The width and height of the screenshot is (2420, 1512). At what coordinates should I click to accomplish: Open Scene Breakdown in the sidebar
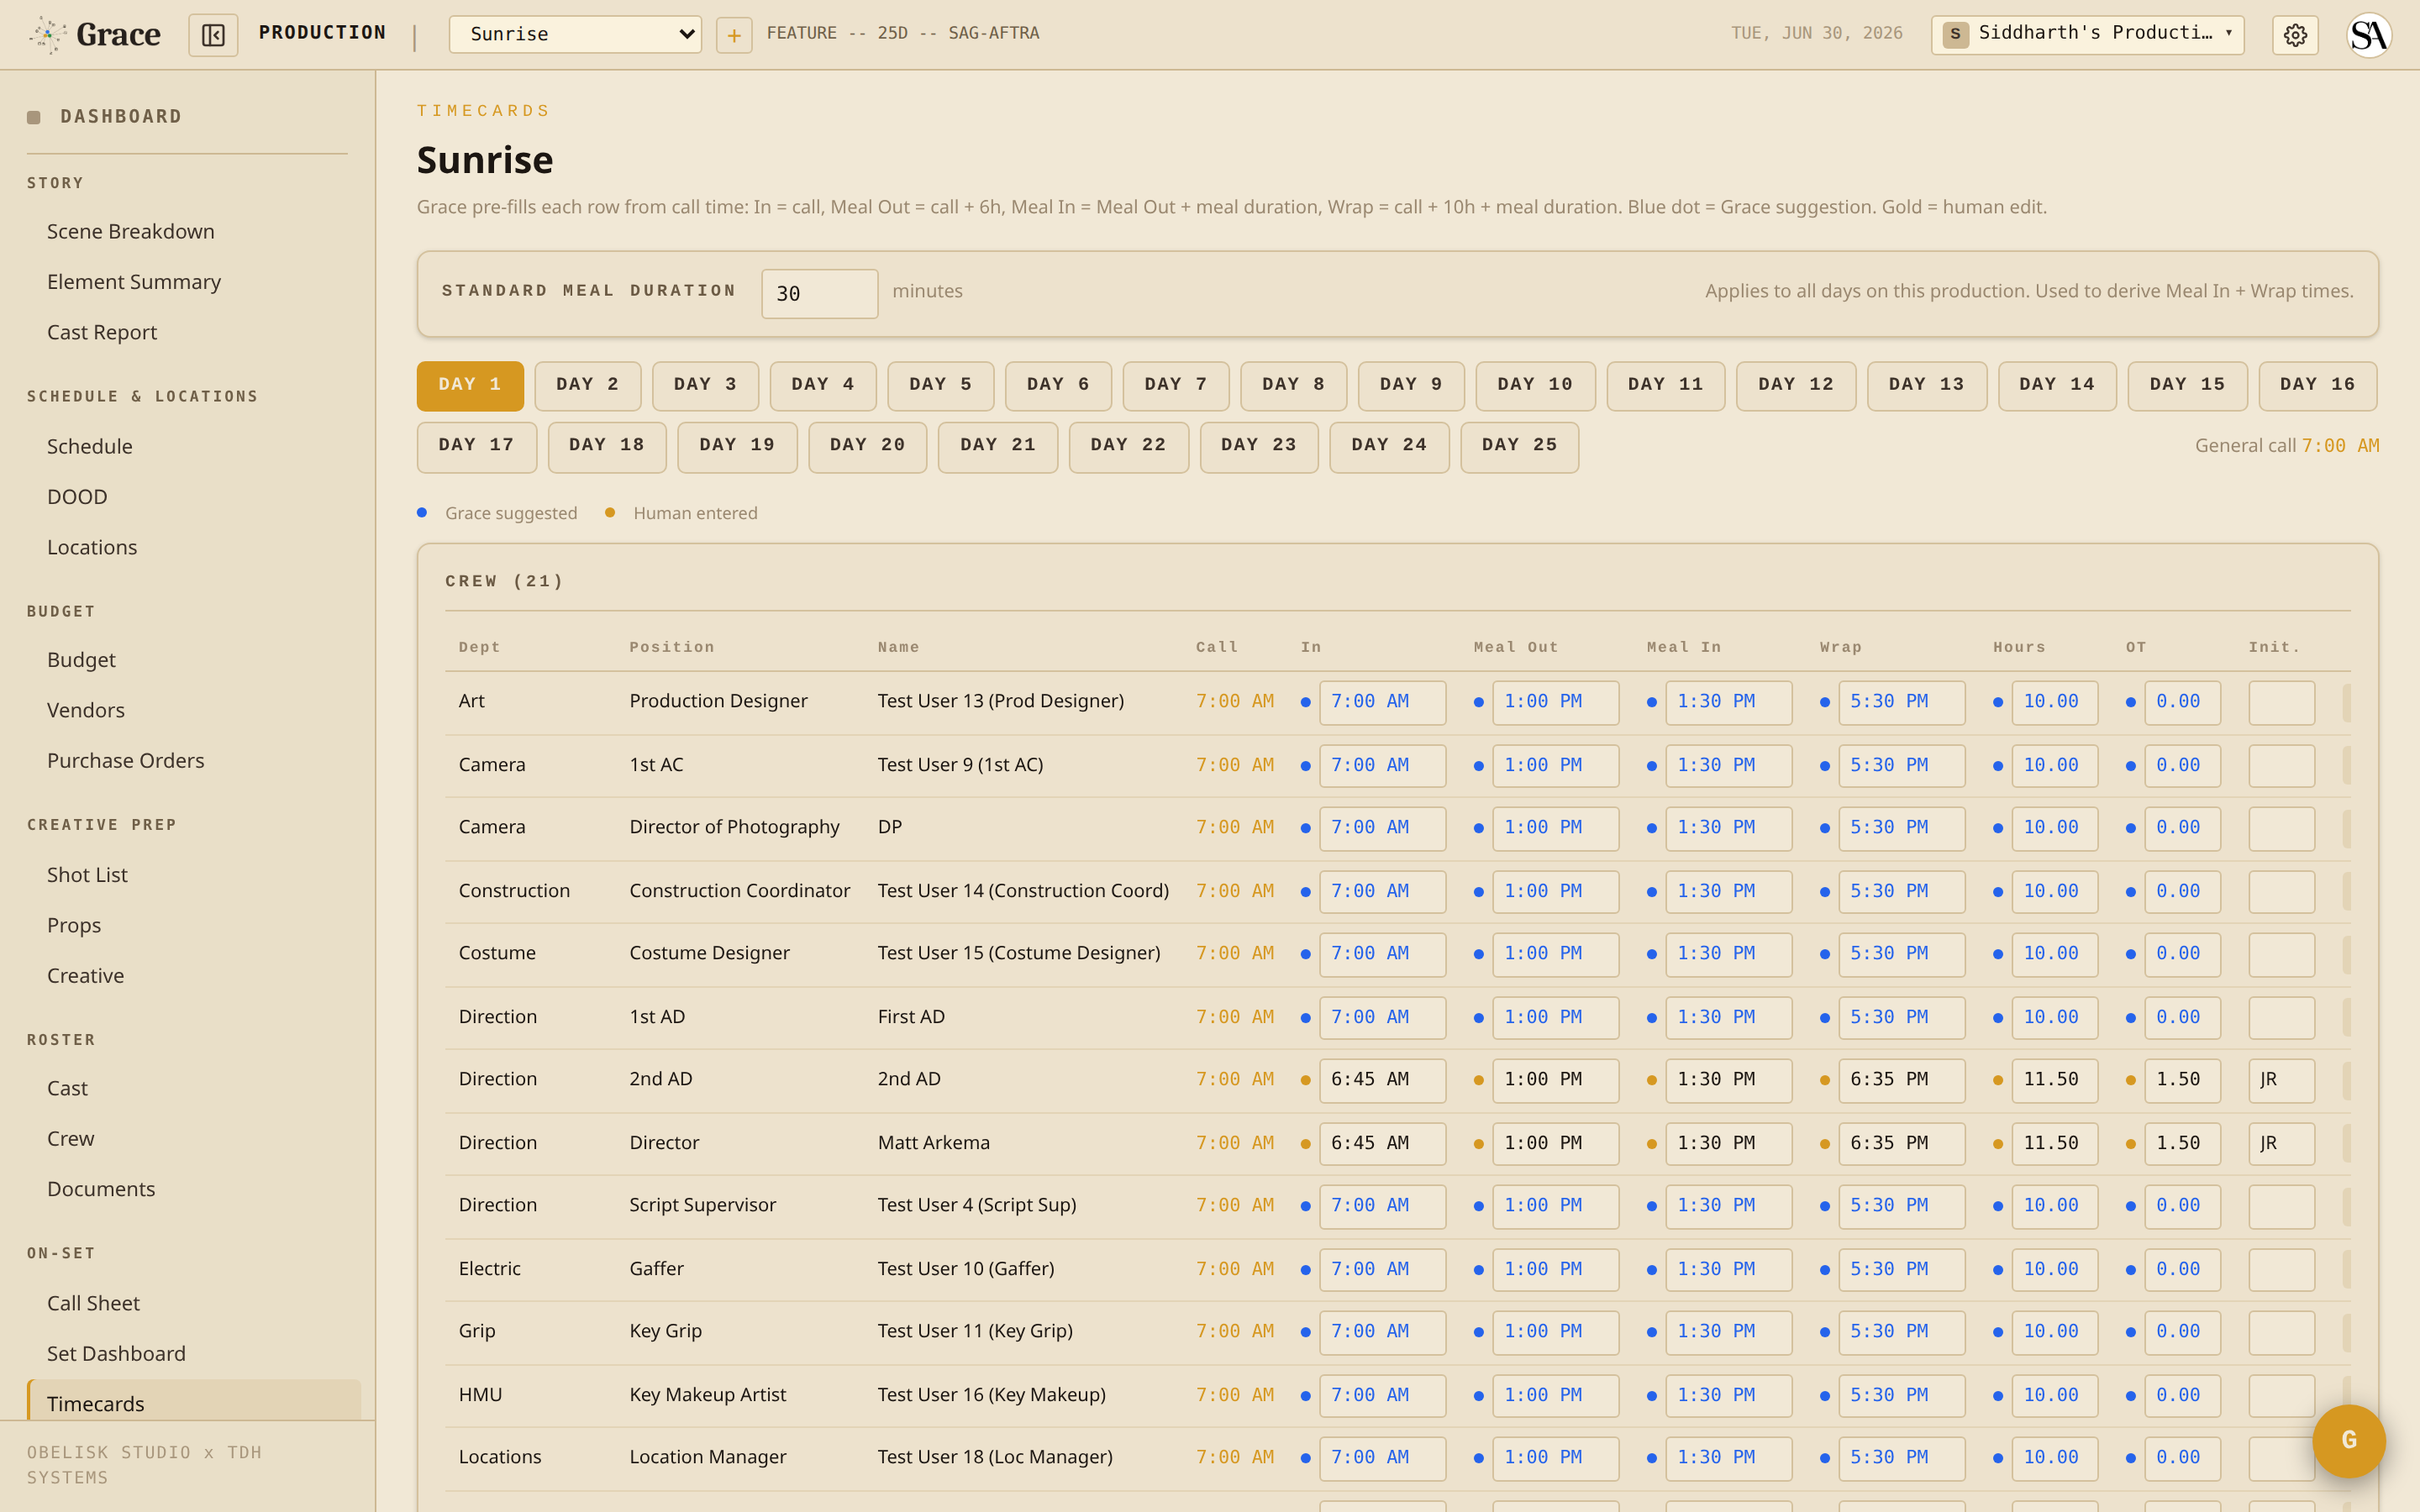[x=131, y=231]
